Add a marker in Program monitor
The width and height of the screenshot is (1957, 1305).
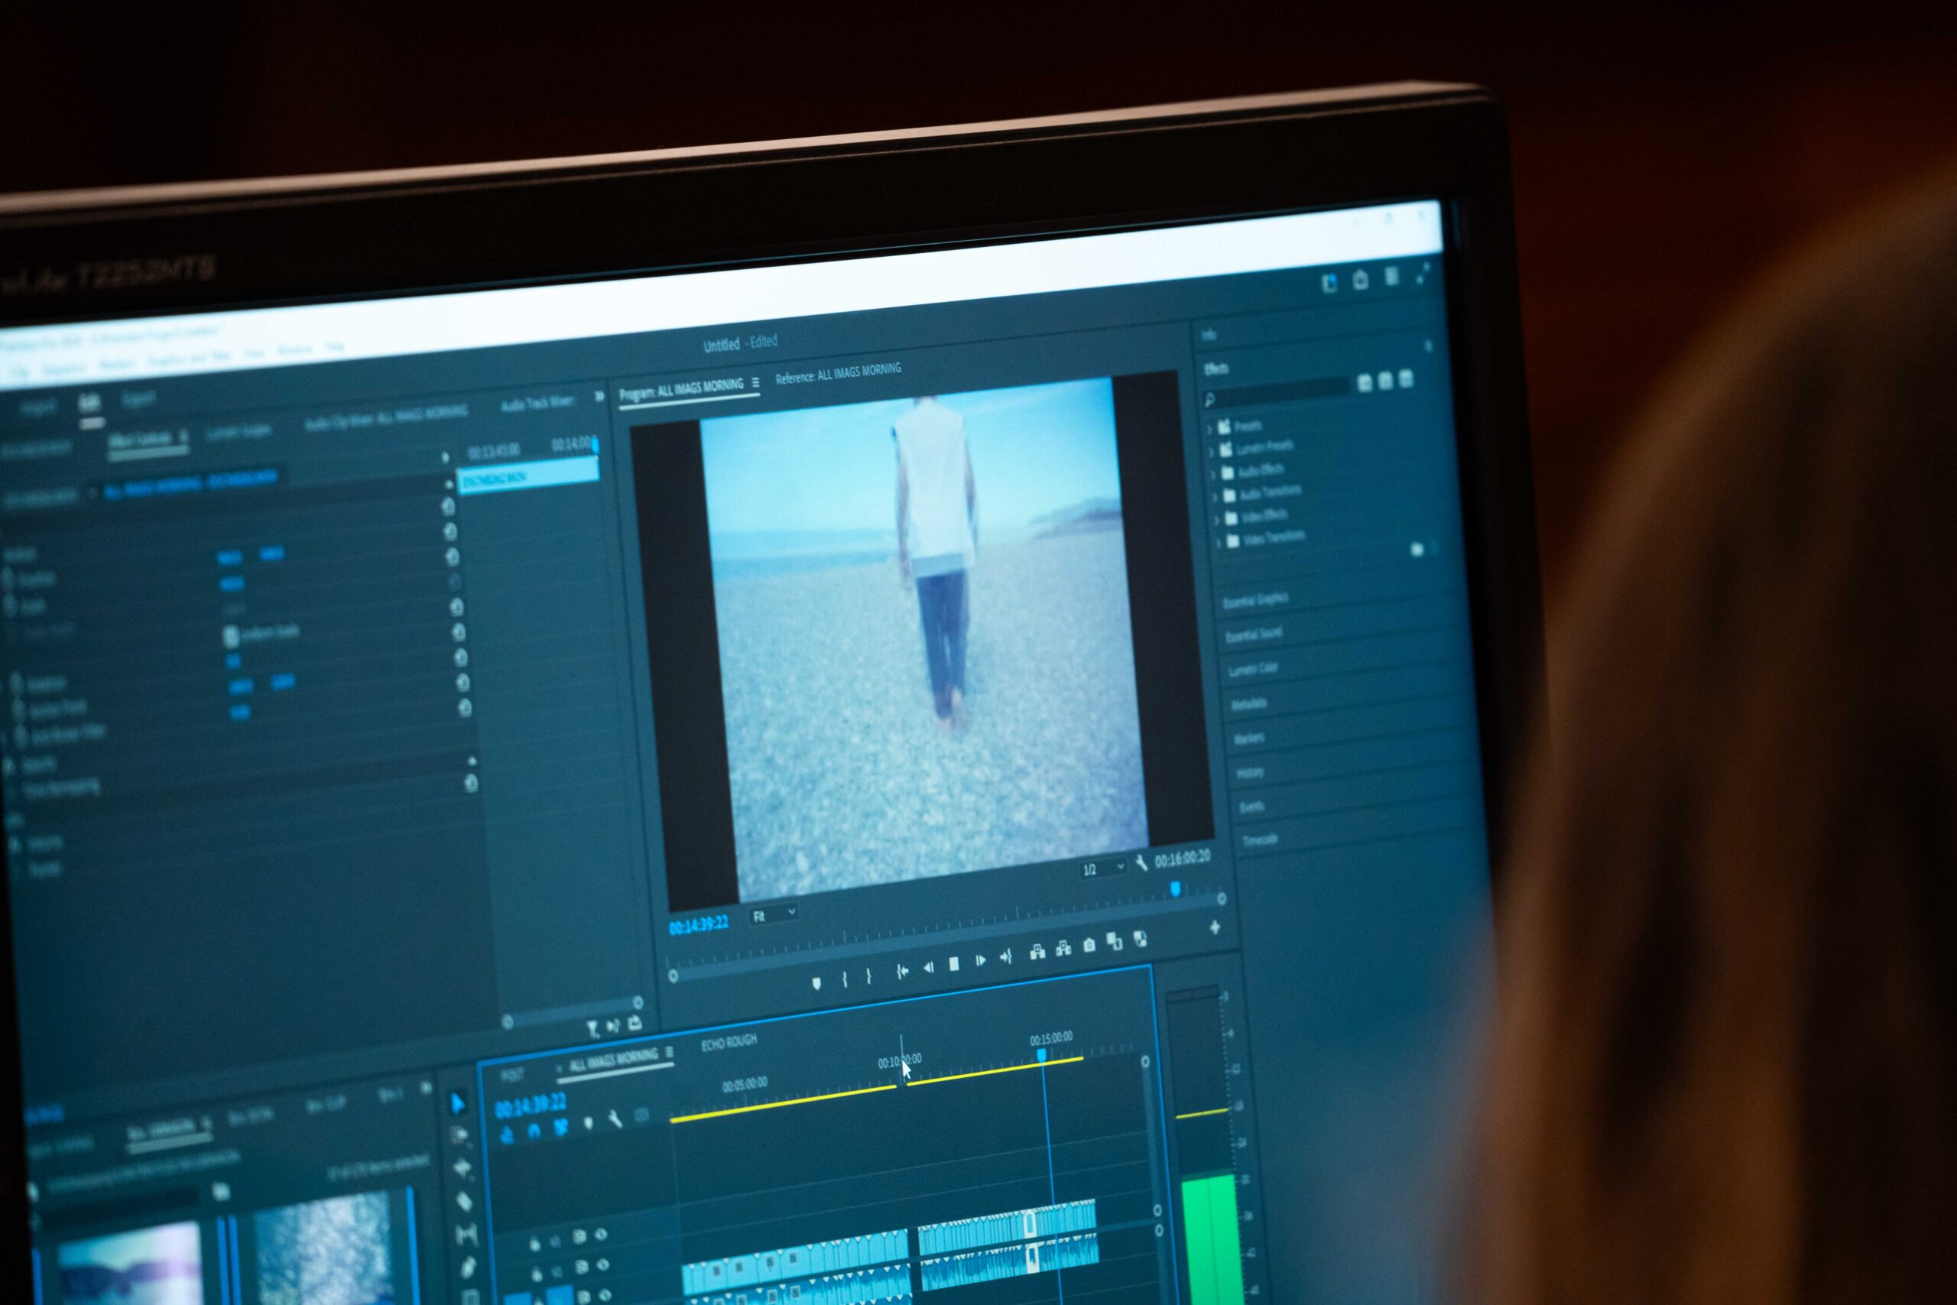pyautogui.click(x=816, y=983)
